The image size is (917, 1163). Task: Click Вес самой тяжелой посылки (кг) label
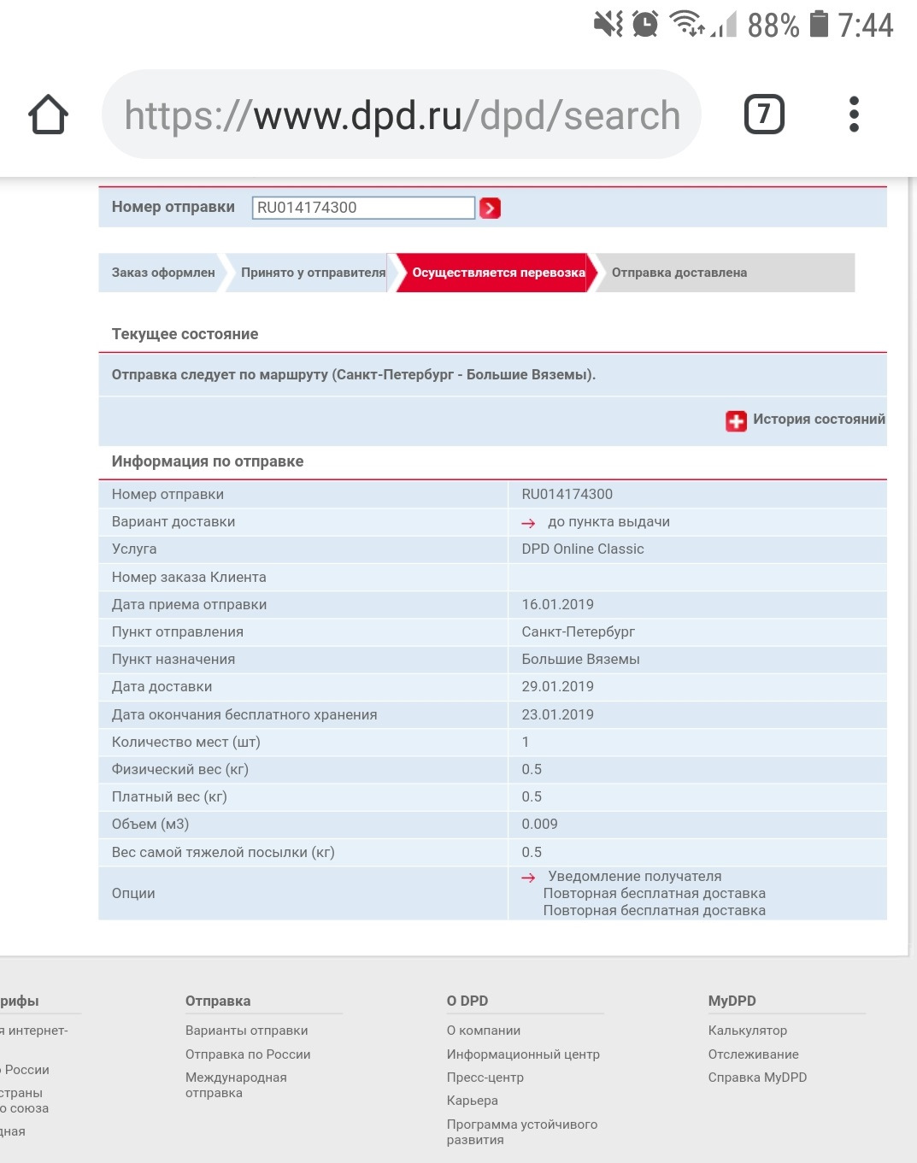[223, 853]
